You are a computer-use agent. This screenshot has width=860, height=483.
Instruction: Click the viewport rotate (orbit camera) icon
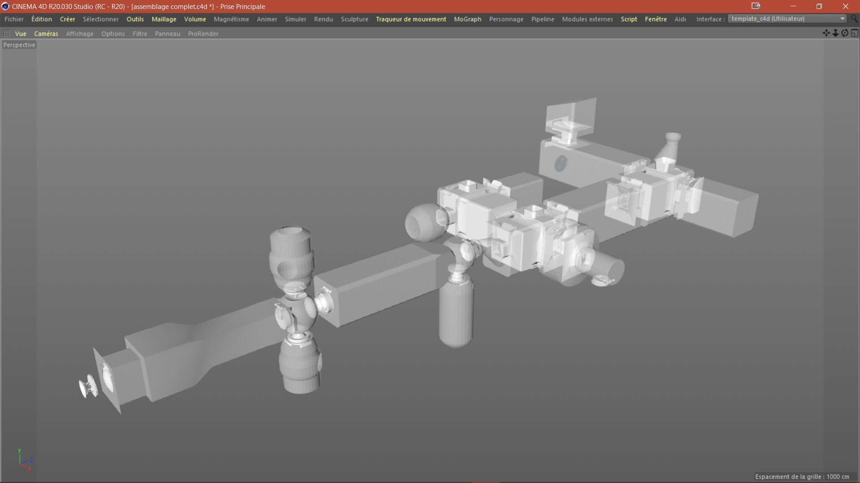click(845, 33)
